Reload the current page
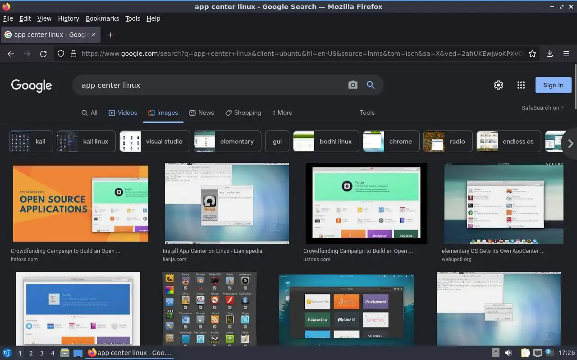Screen dimensions: 577x360 (x=43, y=54)
